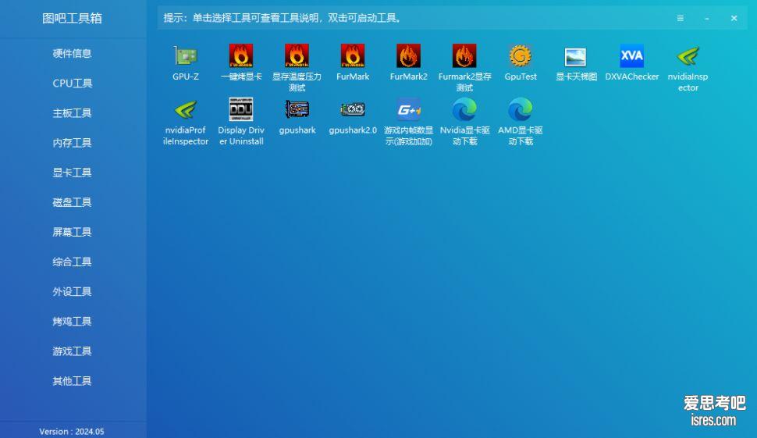This screenshot has height=438, width=757.
Task: Go to the 主板工具 category
Action: (72, 113)
